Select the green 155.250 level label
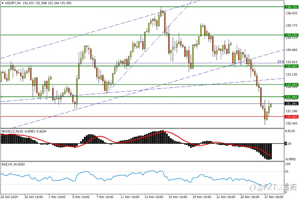This screenshot has height=200, width=300. tap(291, 35)
